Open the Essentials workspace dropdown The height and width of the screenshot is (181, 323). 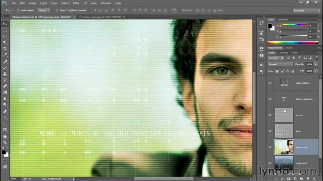(307, 10)
